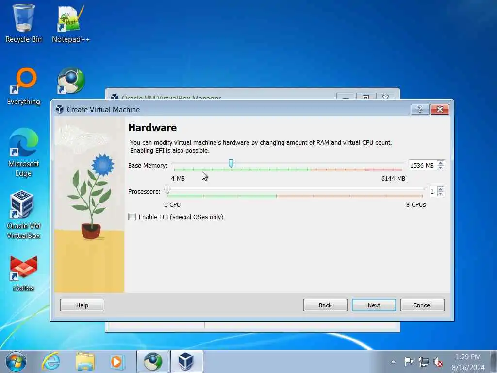Click the Show Desktop strip in taskbar
This screenshot has width=497, height=373.
[494, 361]
